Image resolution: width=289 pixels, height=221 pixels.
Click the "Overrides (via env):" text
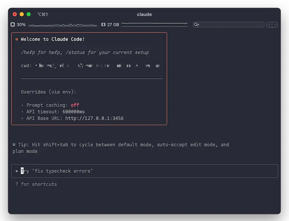pyautogui.click(x=48, y=92)
